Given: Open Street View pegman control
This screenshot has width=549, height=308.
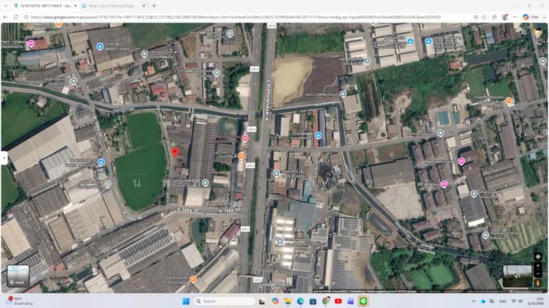Looking at the screenshot, I should [538, 283].
